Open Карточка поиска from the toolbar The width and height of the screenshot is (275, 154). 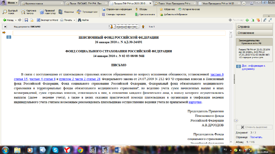pos(28,12)
